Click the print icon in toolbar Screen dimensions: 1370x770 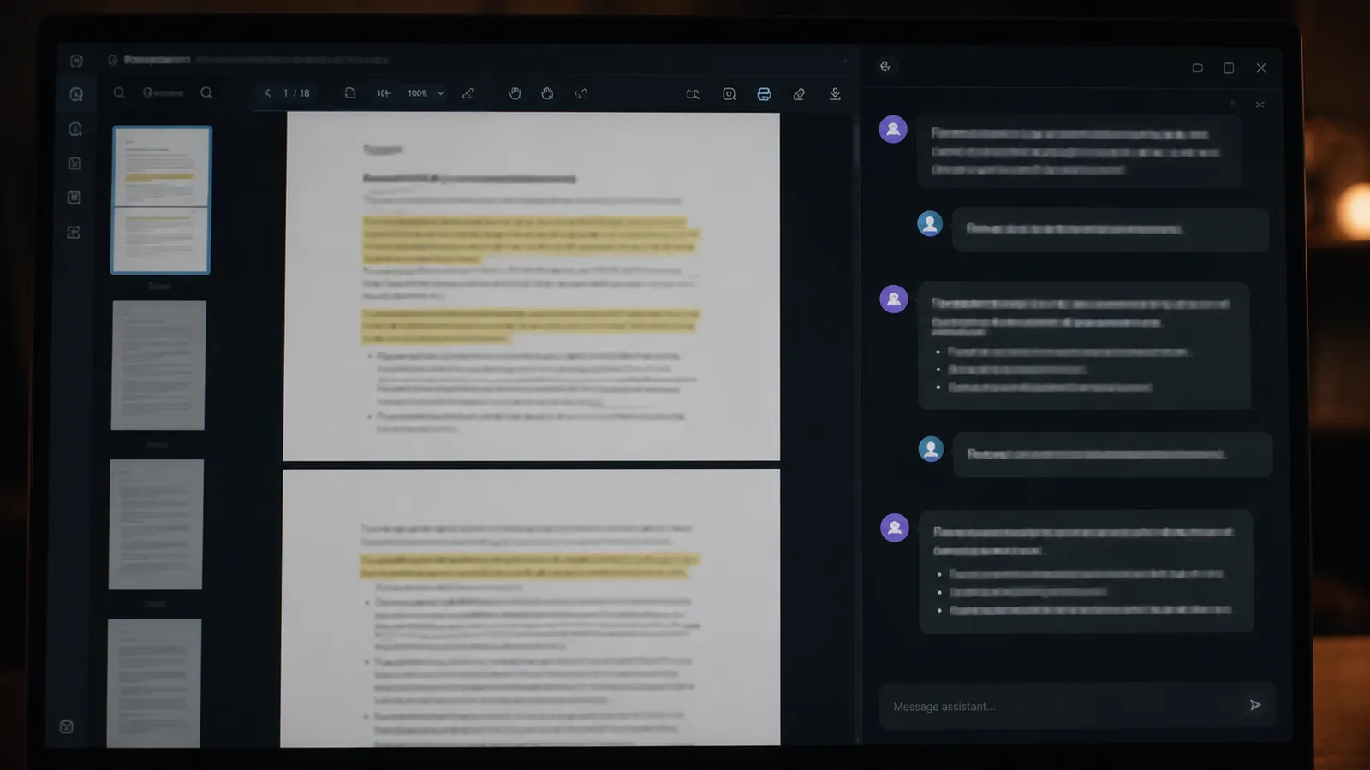[x=764, y=94]
